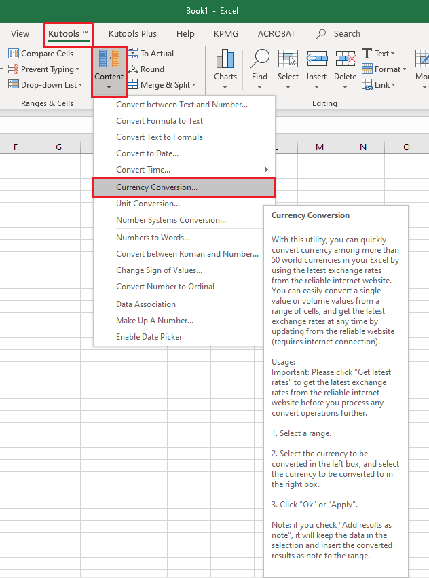Click the Compare Cells label

tap(47, 54)
